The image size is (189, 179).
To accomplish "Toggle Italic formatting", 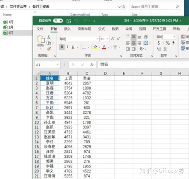I will 67,47.
